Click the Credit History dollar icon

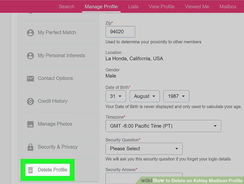(x=30, y=101)
